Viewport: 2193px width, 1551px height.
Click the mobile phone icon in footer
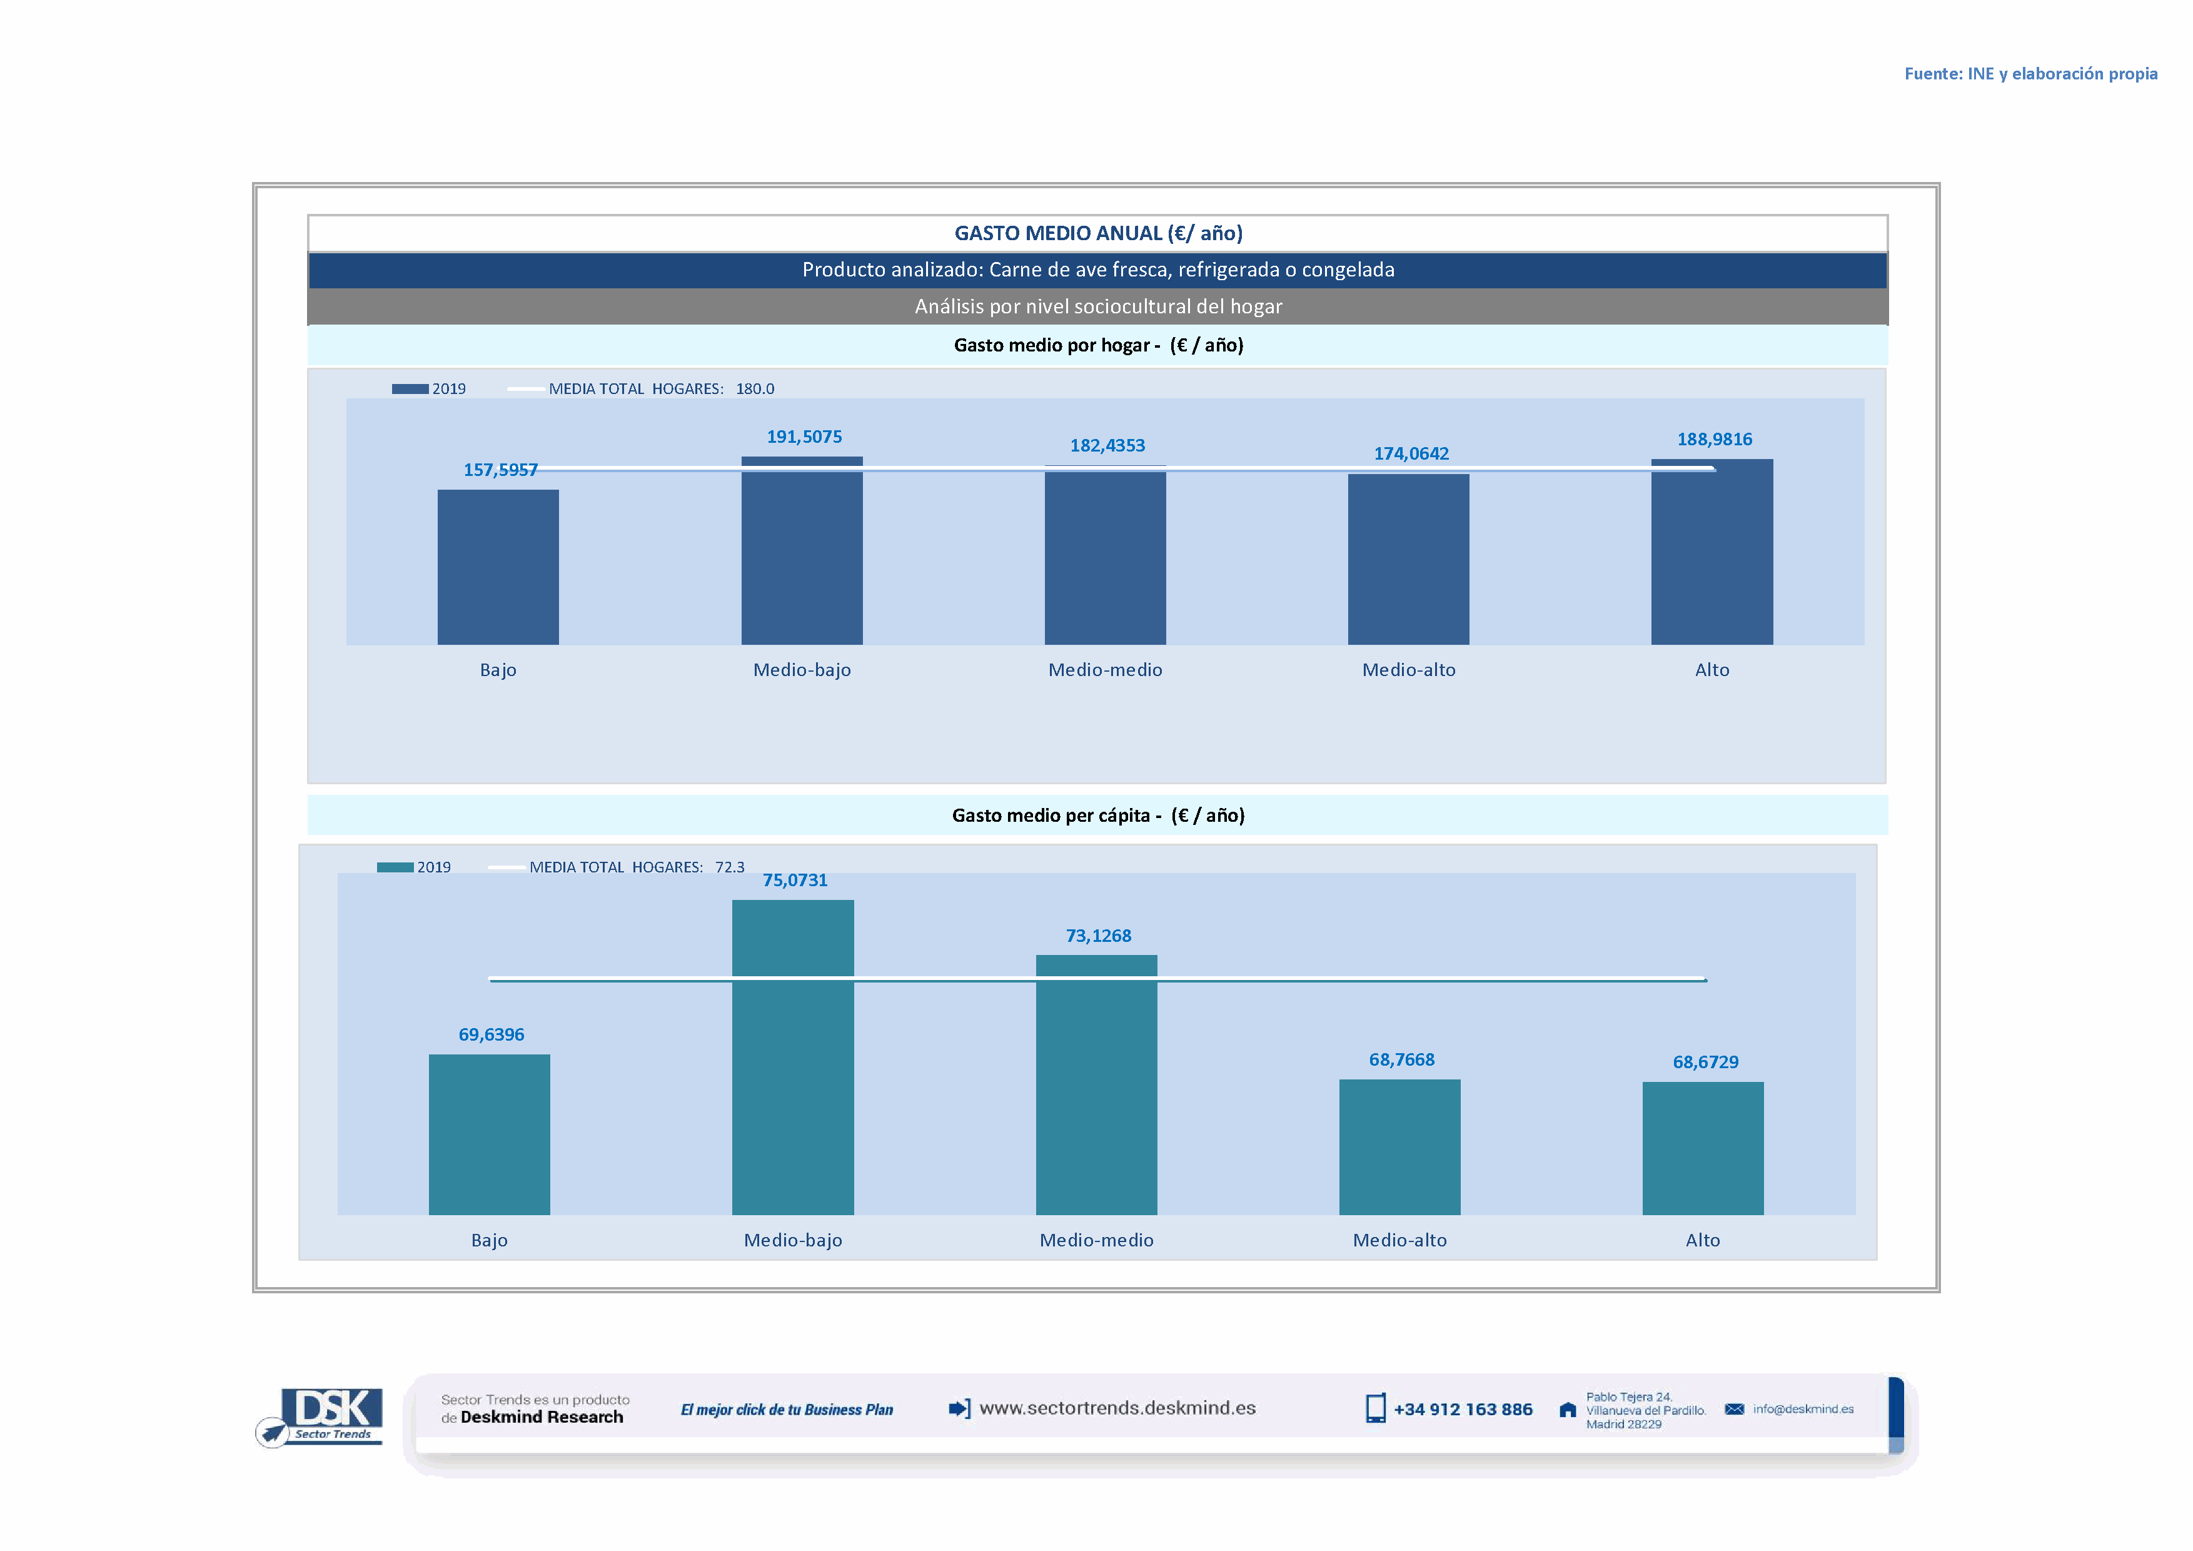[1374, 1408]
